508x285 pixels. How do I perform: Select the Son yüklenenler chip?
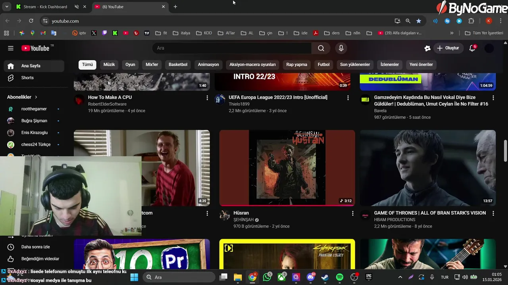pos(355,65)
